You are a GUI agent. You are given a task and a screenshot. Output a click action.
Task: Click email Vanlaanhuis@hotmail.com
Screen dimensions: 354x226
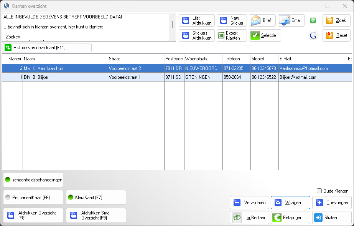click(313, 68)
